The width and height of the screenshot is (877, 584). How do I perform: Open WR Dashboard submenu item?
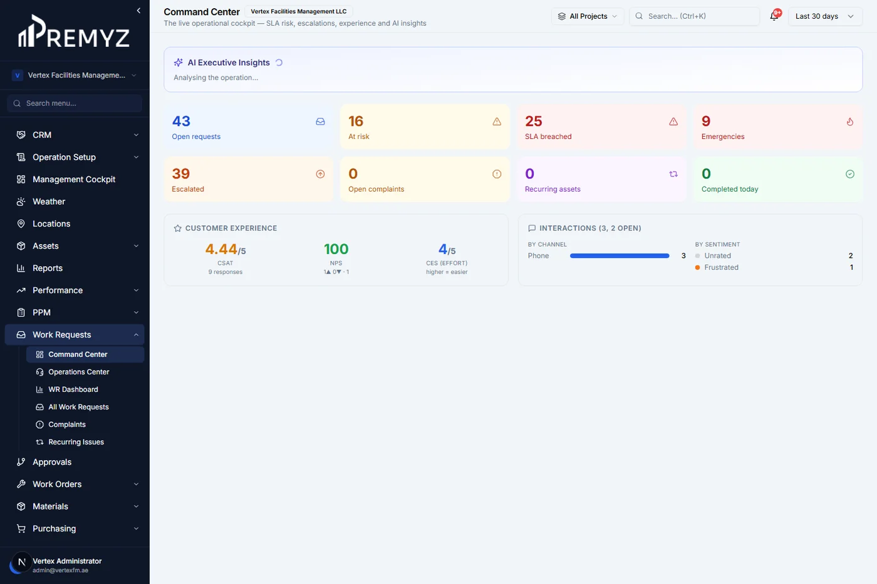pyautogui.click(x=85, y=389)
